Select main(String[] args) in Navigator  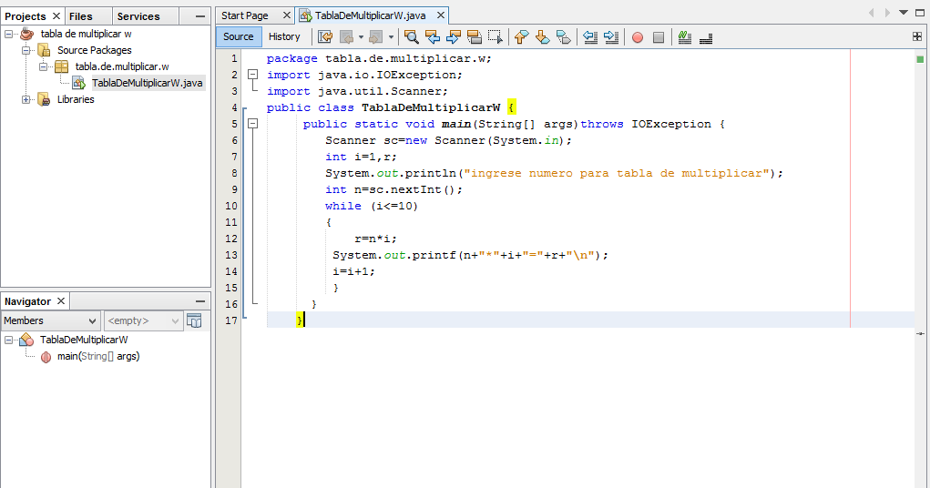(98, 356)
